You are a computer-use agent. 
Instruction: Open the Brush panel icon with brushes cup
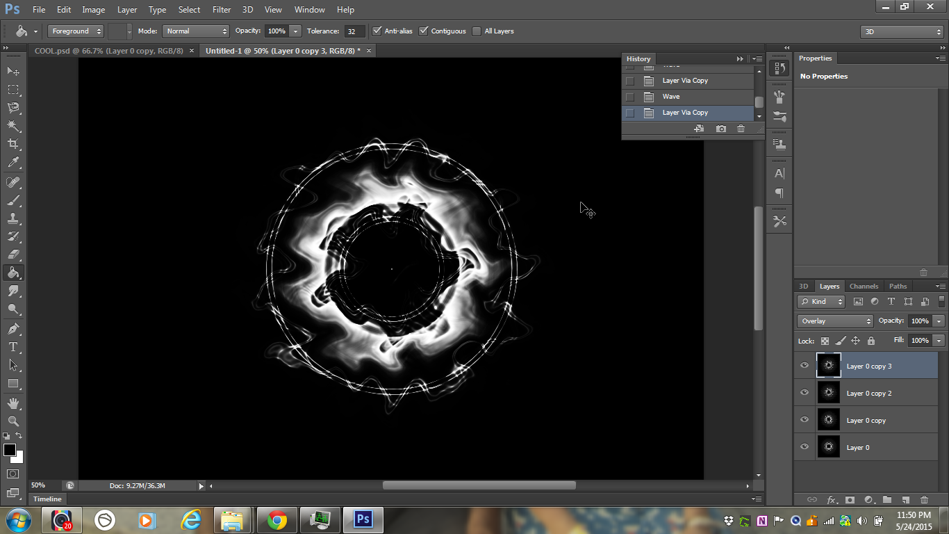click(779, 97)
